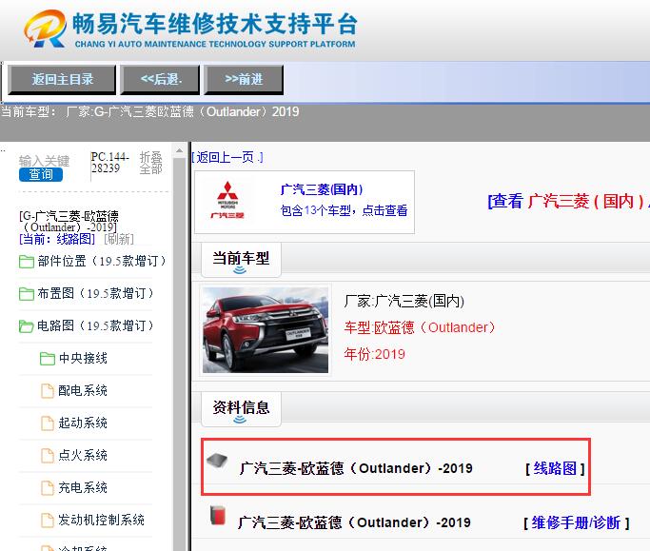Select 电路图（19.5款增订）tree item
650x551 pixels.
coord(95,325)
